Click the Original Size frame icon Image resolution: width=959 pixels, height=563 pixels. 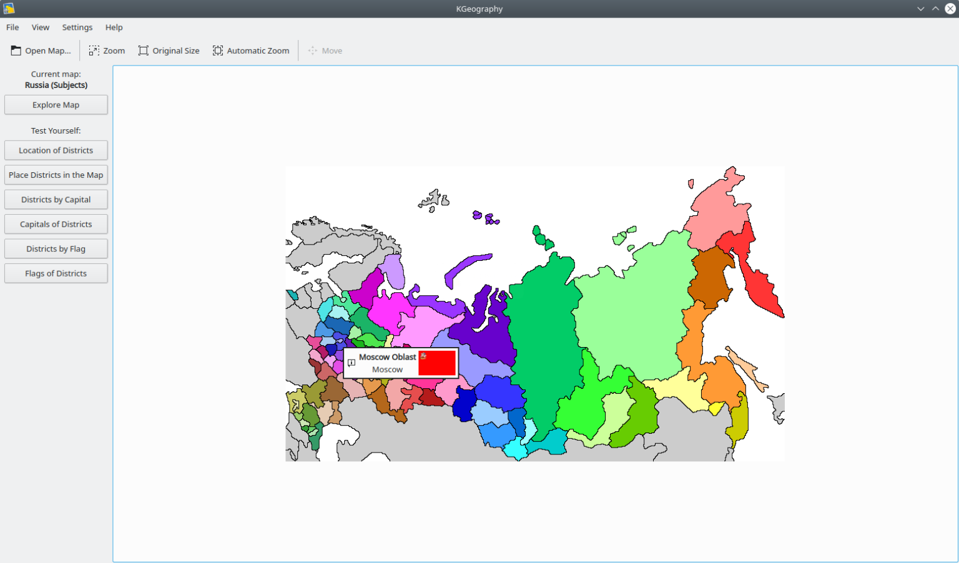[143, 50]
